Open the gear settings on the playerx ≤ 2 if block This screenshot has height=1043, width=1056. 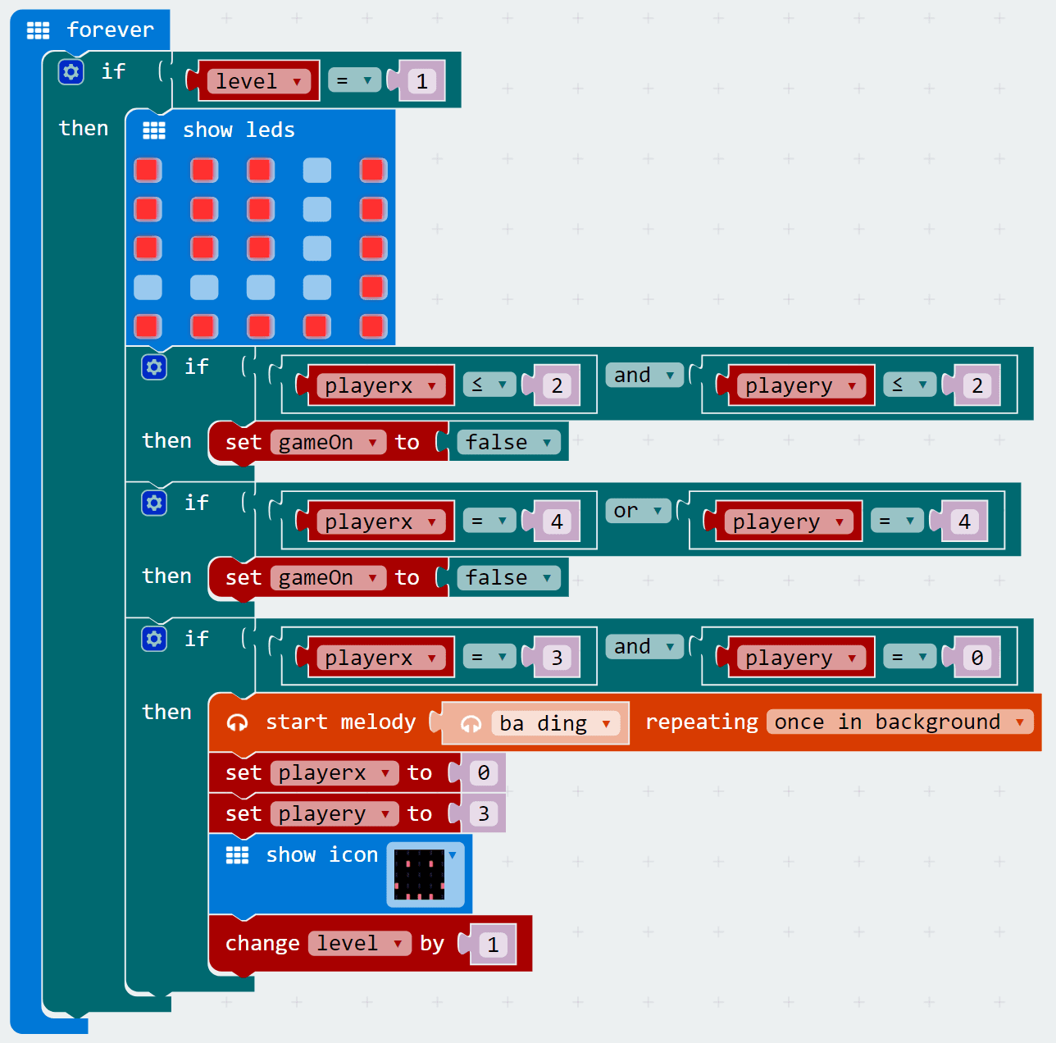154,367
